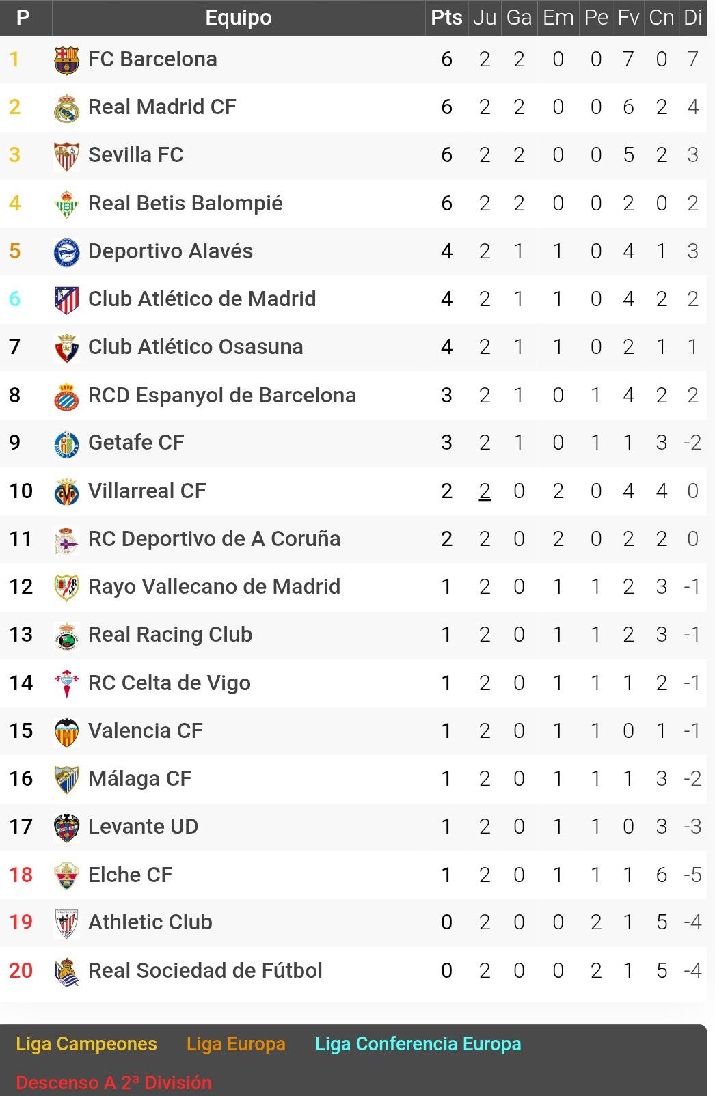Image resolution: width=715 pixels, height=1096 pixels.
Task: Click the Liga Conferencia Europa legend label
Action: pos(418,1044)
